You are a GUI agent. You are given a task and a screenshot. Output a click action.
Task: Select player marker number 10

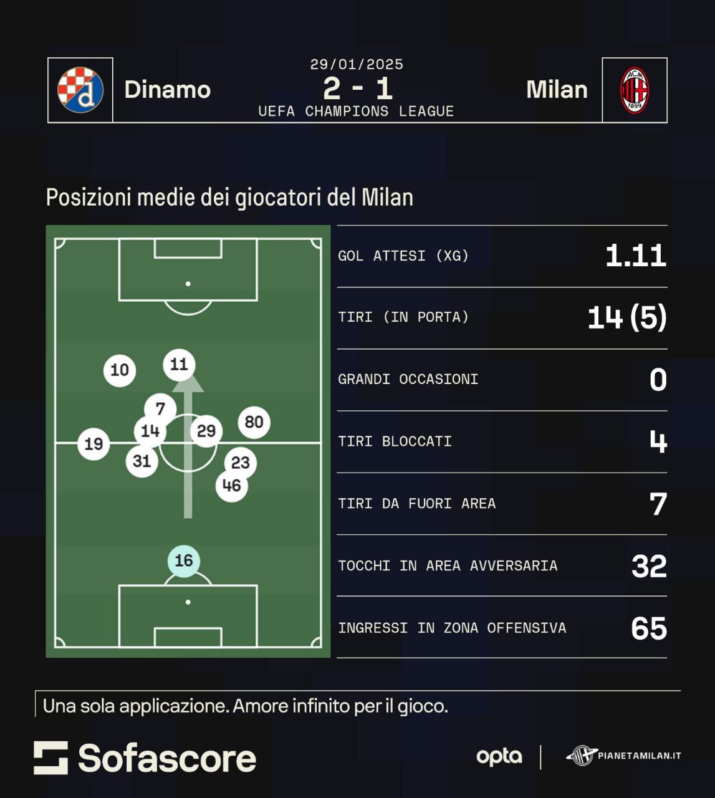120,370
